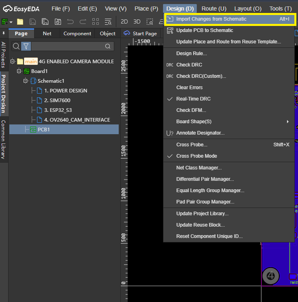Open the View (V) menu
The image size is (298, 302).
(116, 9)
